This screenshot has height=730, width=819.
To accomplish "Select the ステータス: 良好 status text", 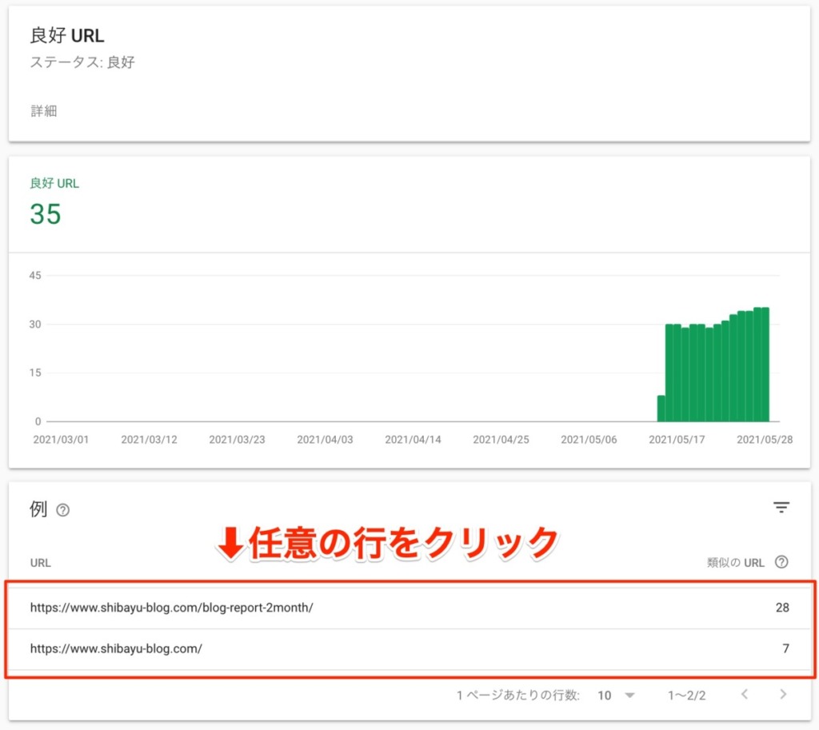I will point(82,62).
